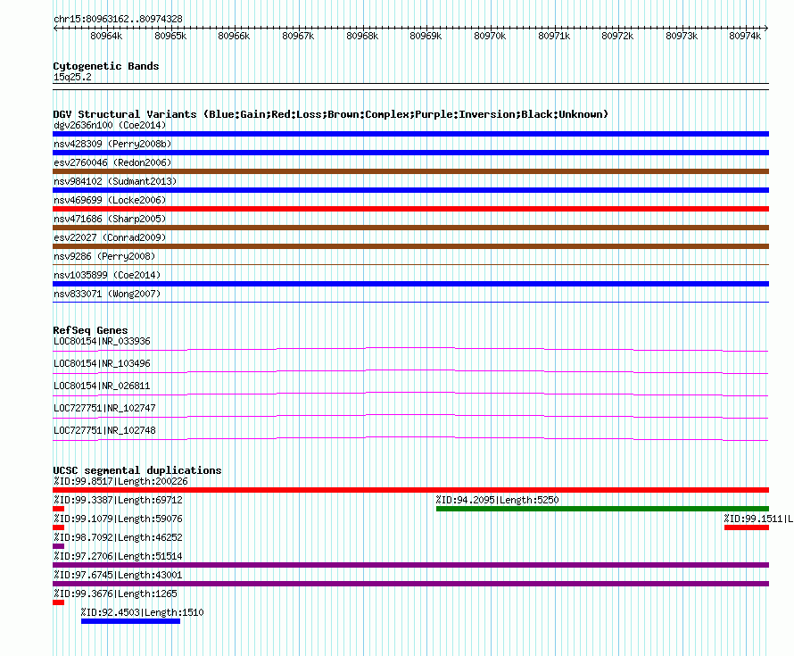Image resolution: width=794 pixels, height=656 pixels.
Task: Click the red loss bar under nsv469699 (Locke2006)
Action: click(x=410, y=209)
